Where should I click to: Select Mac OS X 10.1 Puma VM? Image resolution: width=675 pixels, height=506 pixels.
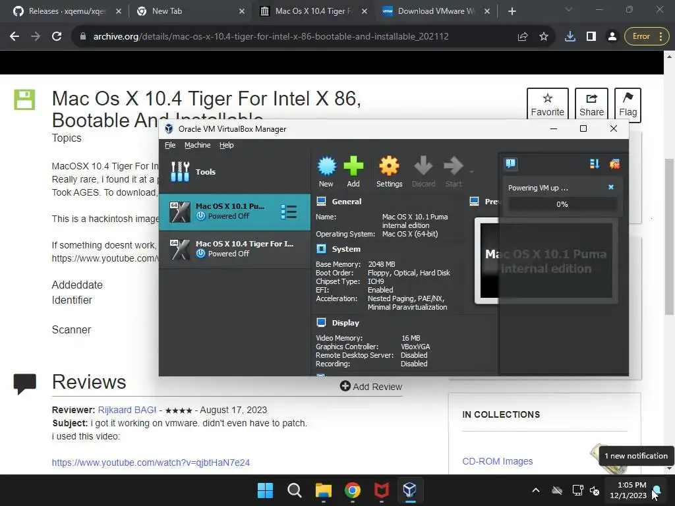click(x=235, y=211)
